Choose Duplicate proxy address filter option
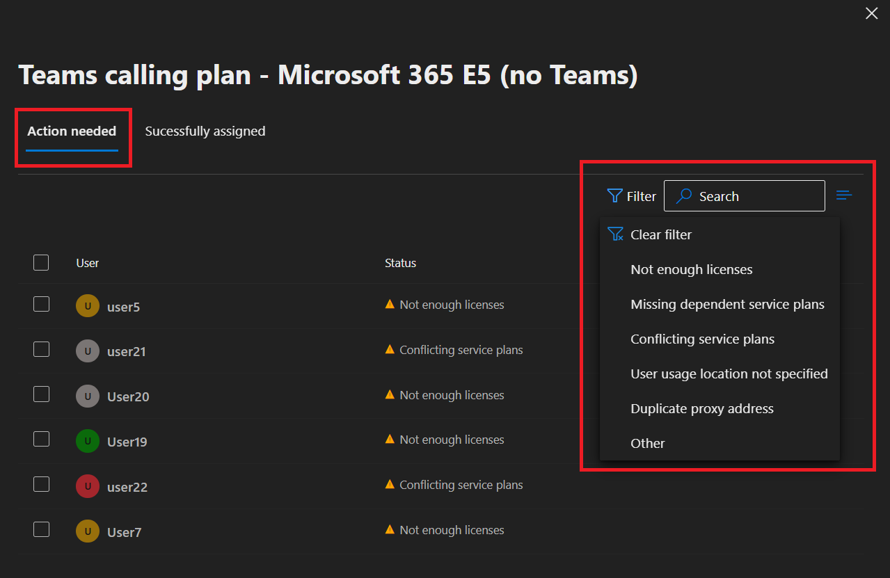Image resolution: width=890 pixels, height=578 pixels. point(701,408)
